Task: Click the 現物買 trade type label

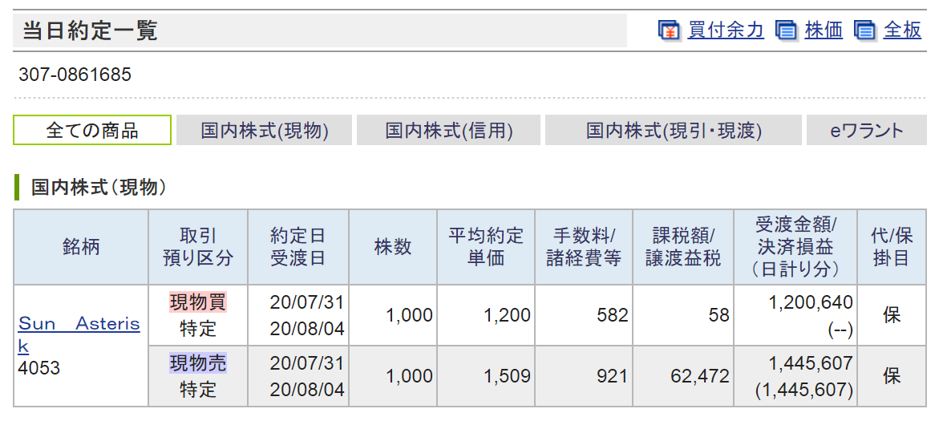Action: [x=198, y=302]
